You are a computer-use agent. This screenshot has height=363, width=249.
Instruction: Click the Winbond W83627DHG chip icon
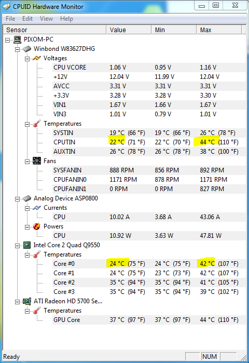(27, 49)
